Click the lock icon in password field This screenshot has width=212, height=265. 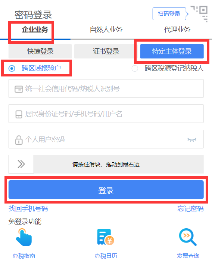(19, 140)
